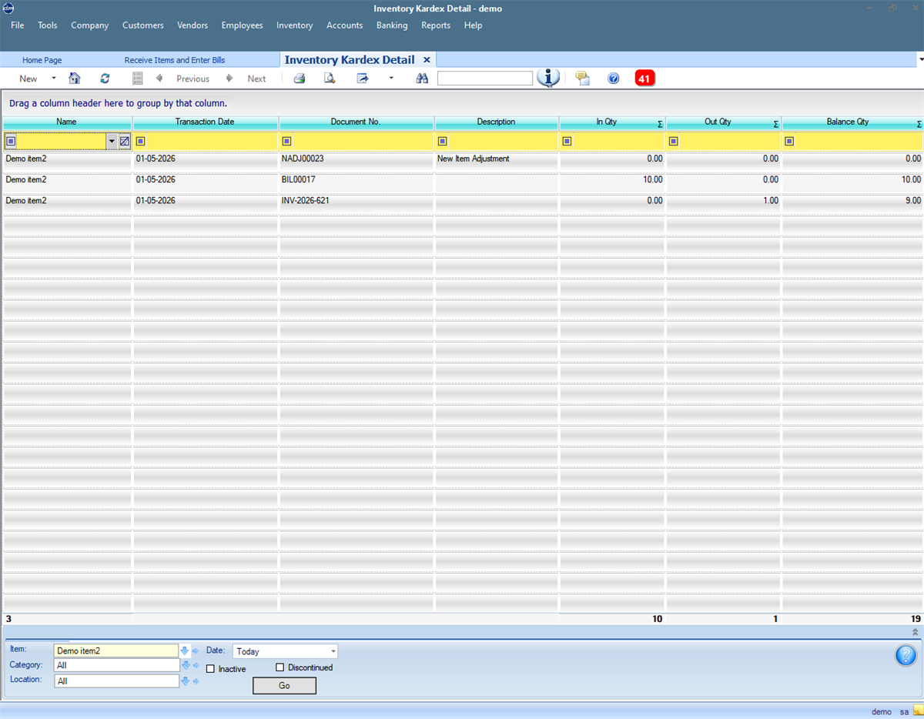Open the Vendors menu
Screen dimensions: 924x719
tap(192, 25)
